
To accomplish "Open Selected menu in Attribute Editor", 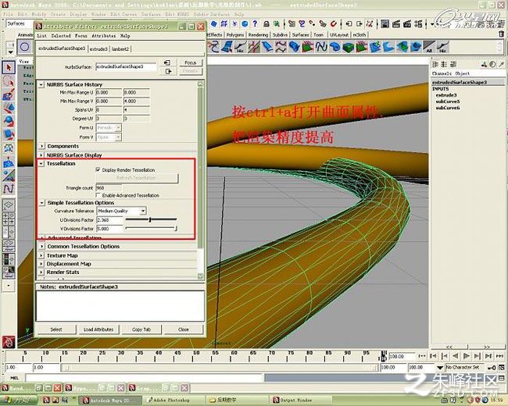I will coord(61,36).
